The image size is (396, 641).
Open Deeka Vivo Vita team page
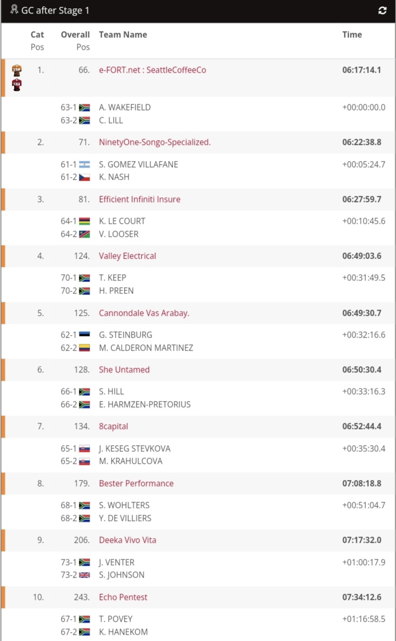[127, 540]
